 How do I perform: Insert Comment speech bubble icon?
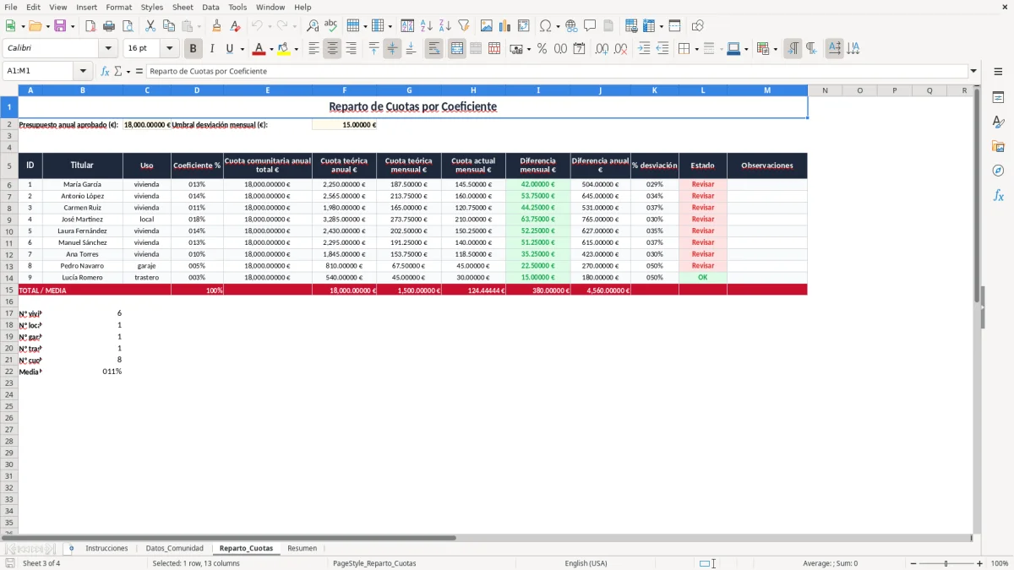(590, 26)
